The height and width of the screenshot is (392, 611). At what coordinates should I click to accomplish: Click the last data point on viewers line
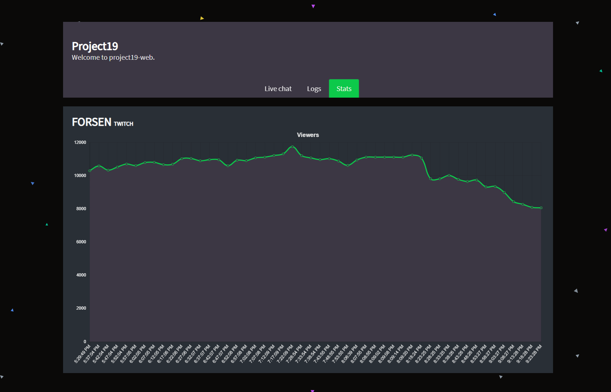541,208
